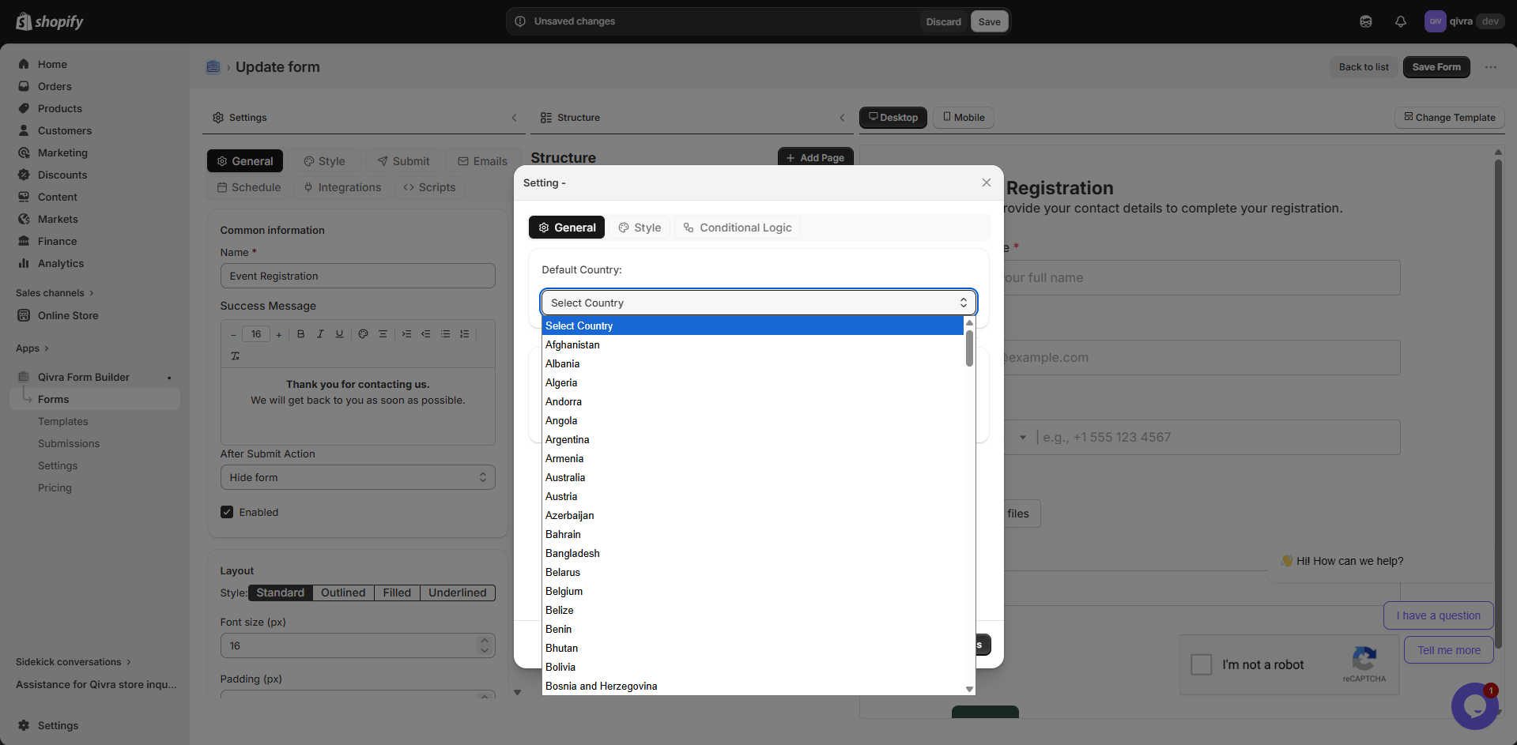Choose Argentina from the country list
Viewport: 1517px width, 745px height.
click(x=753, y=439)
